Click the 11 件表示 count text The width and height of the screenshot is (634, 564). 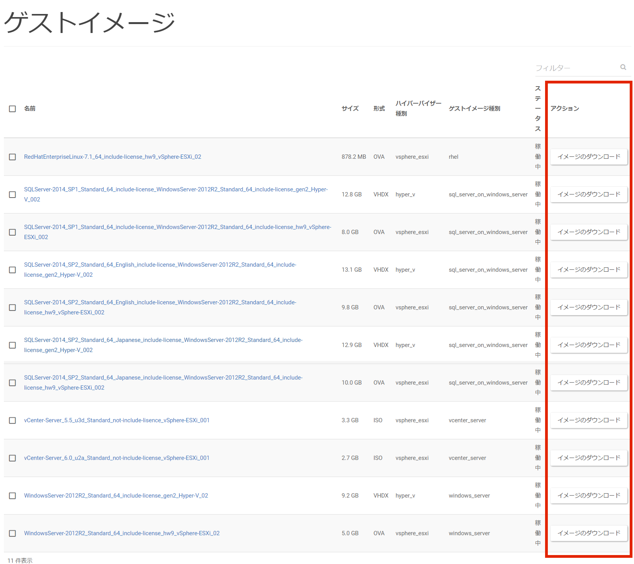point(20,561)
